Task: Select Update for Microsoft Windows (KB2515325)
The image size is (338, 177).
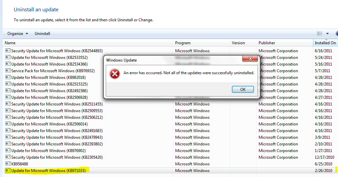Action: tap(49, 84)
